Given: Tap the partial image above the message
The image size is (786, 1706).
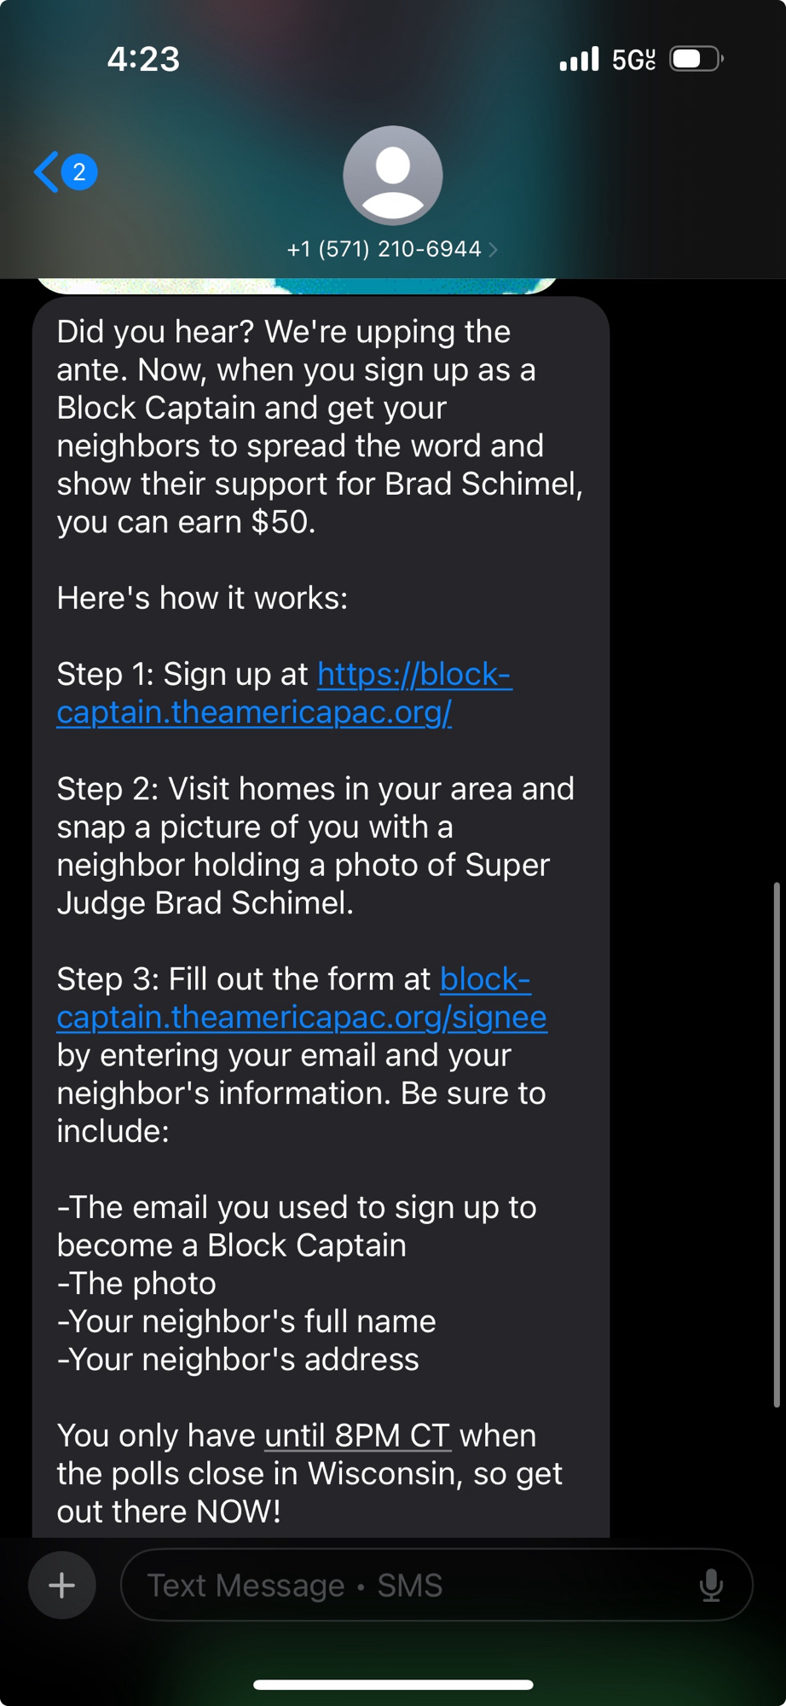Looking at the screenshot, I should click(295, 286).
